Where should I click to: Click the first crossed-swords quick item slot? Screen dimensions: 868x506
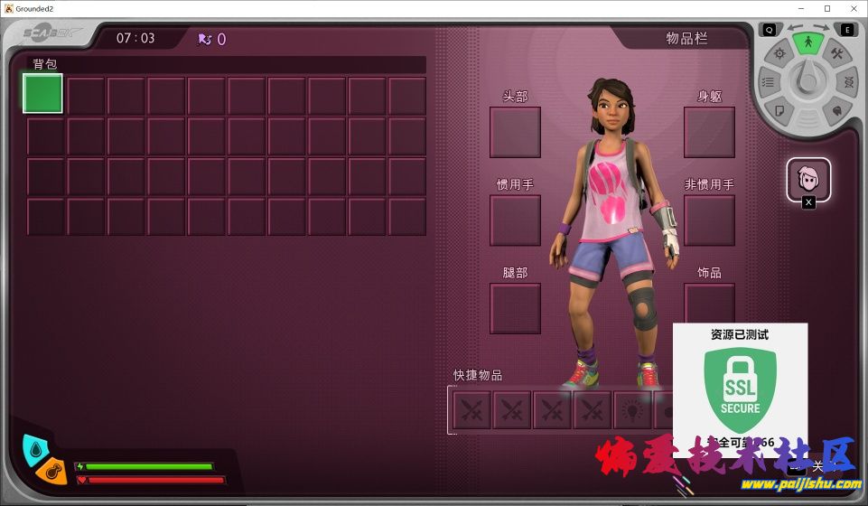pyautogui.click(x=471, y=409)
